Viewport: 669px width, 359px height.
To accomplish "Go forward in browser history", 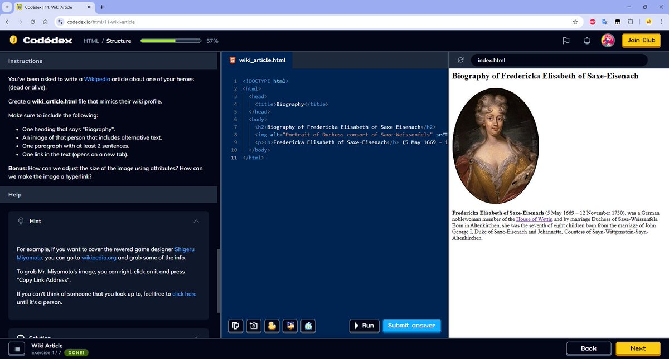I will click(20, 22).
